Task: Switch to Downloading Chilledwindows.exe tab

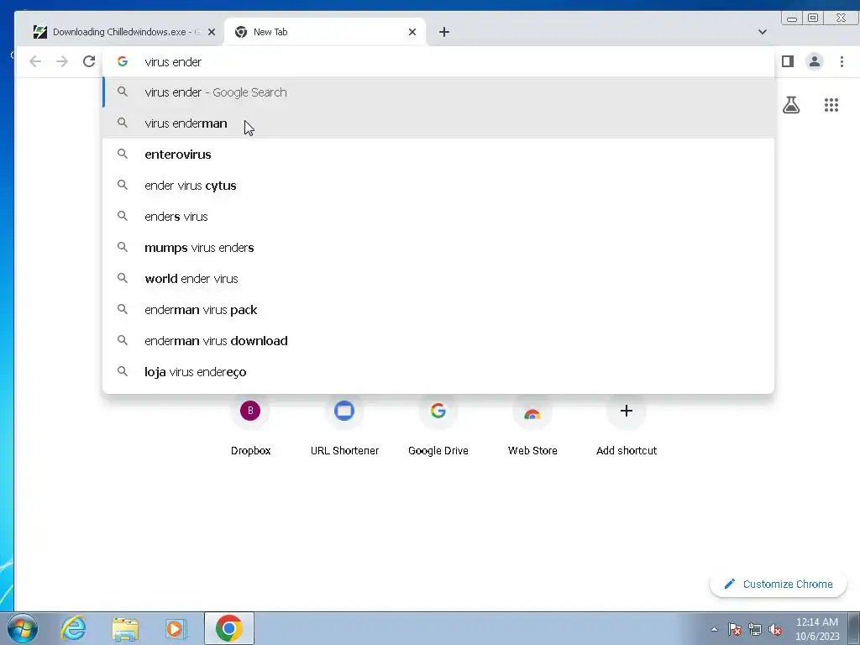Action: point(119,32)
